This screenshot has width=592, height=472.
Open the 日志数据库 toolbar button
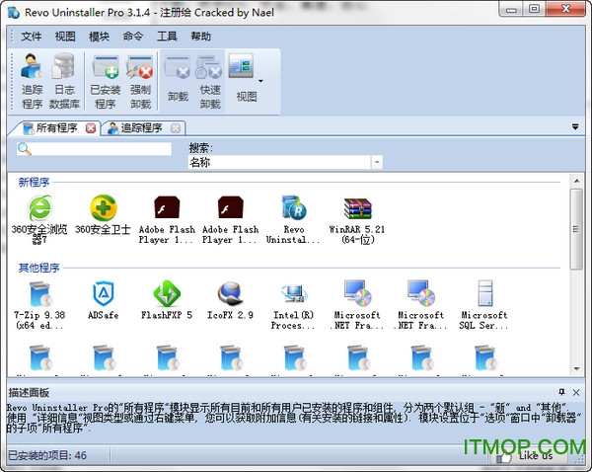pos(64,81)
